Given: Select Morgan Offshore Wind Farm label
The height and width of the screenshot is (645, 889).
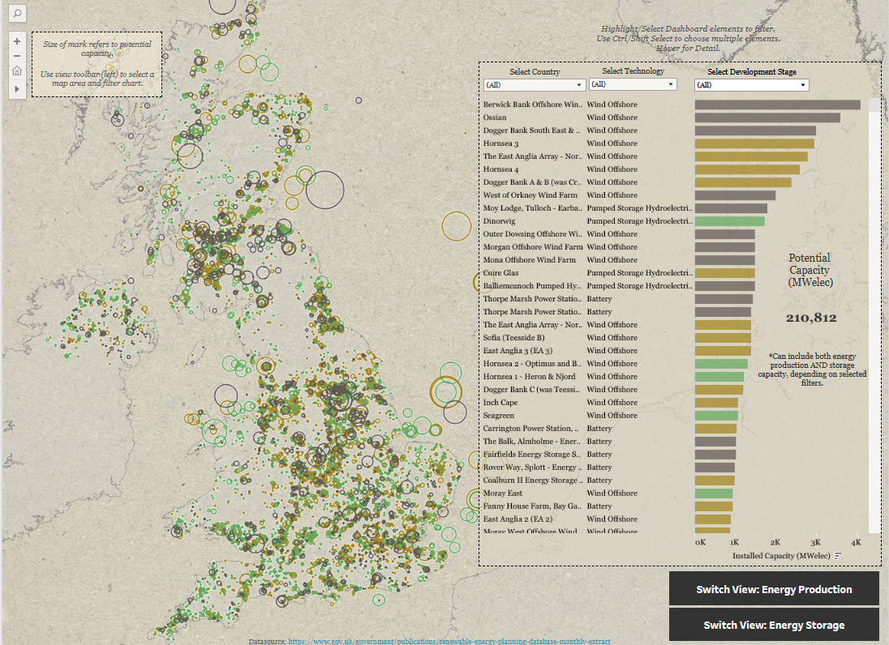Looking at the screenshot, I should [x=533, y=247].
